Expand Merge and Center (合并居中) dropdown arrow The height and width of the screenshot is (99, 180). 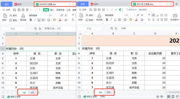179,20
